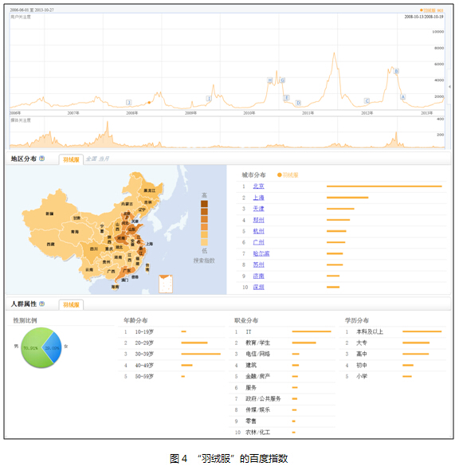
Task: Click news marker B near the 2012 peak
Action: (x=396, y=71)
